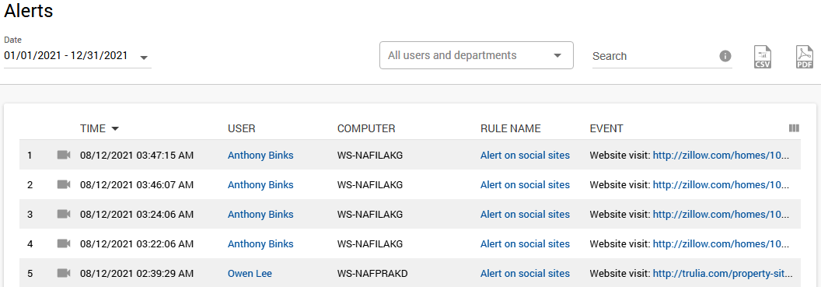Open zillow.com link in row 3

[x=721, y=214]
